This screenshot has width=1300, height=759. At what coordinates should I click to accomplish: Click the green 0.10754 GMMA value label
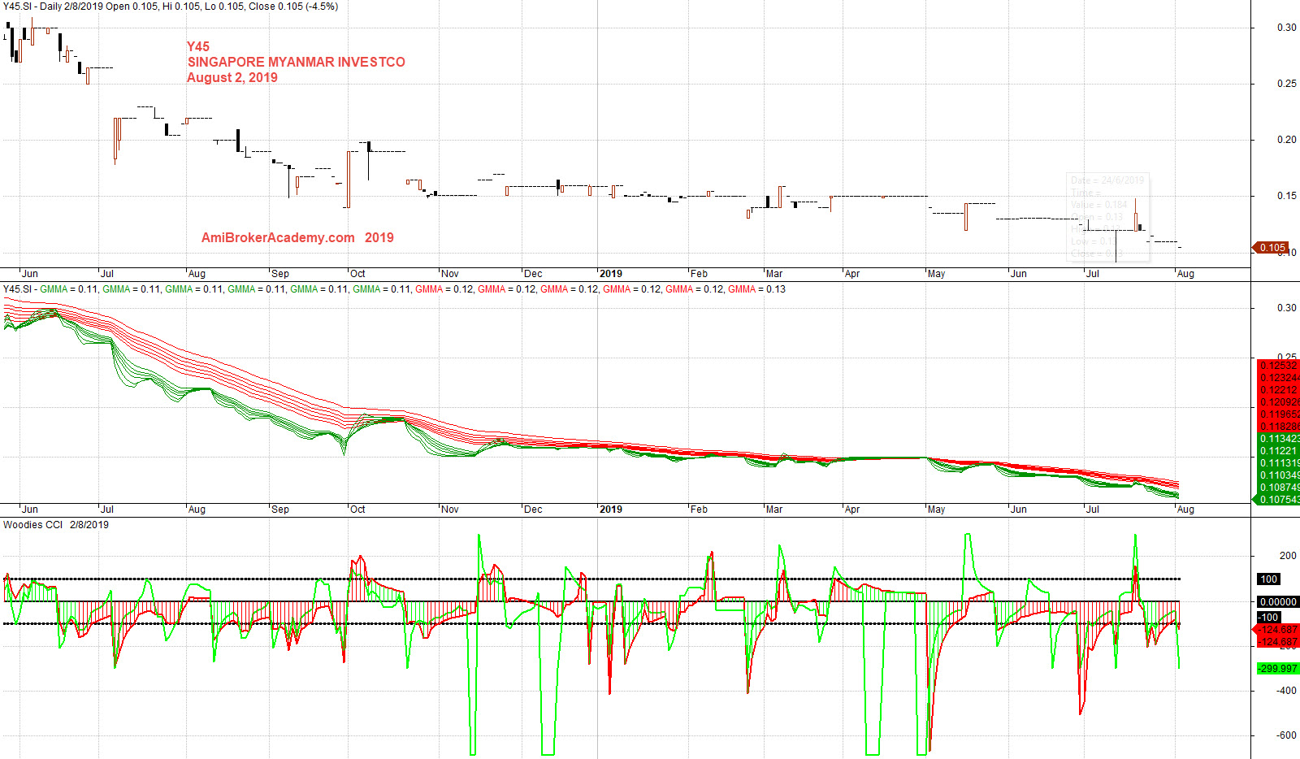tap(1278, 499)
